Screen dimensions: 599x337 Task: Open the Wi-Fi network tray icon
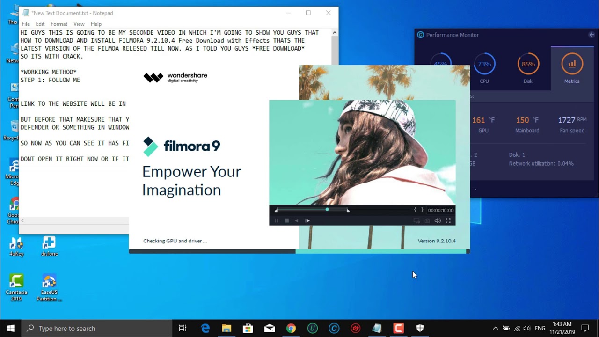517,328
